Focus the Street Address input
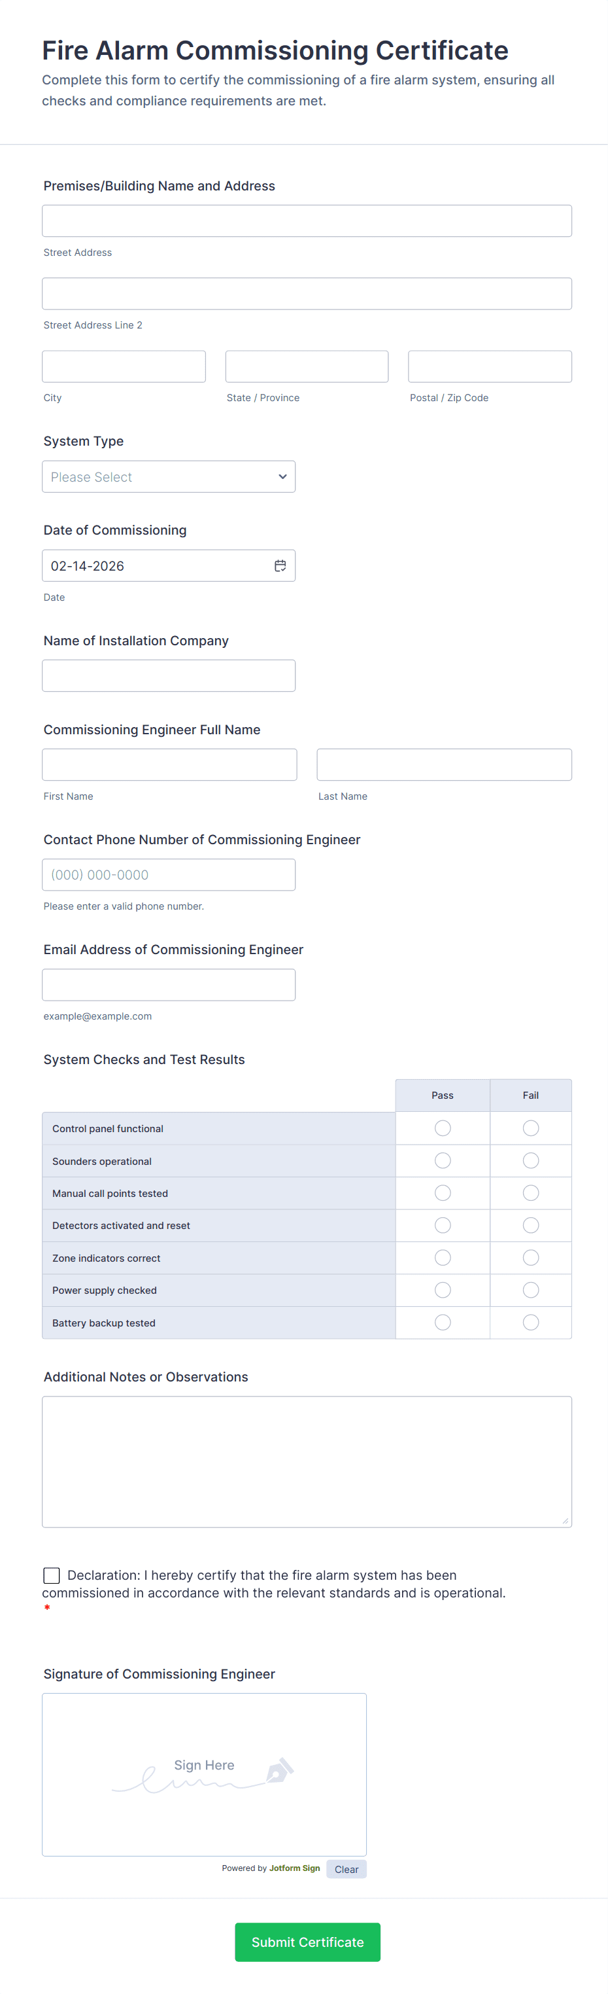Viewport: 608px width, 1994px height. tap(307, 221)
